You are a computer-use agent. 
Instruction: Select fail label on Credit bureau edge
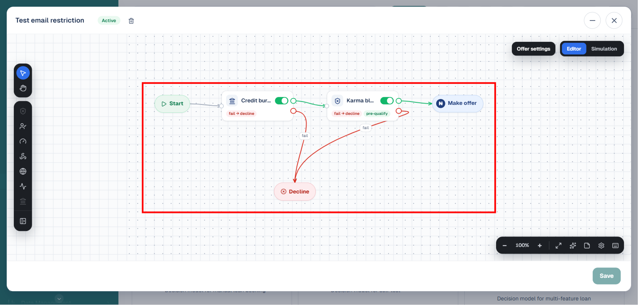304,136
